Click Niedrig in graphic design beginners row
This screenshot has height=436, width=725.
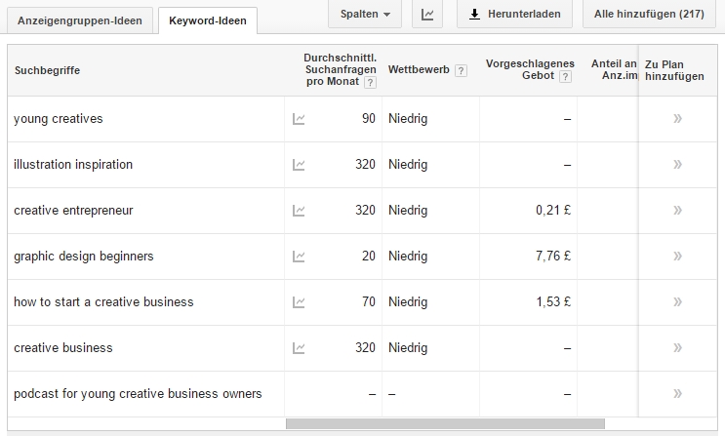coord(408,257)
